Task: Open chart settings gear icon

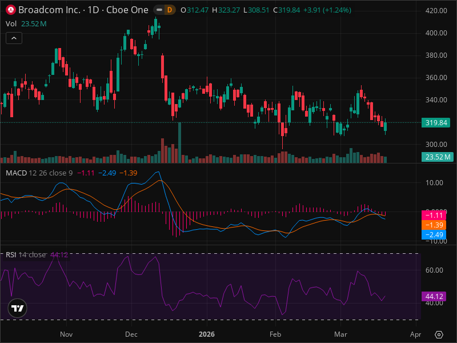Action: [439, 334]
